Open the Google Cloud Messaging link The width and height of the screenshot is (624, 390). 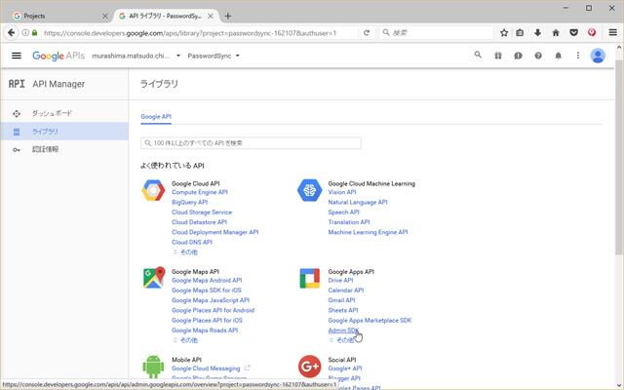(206, 369)
